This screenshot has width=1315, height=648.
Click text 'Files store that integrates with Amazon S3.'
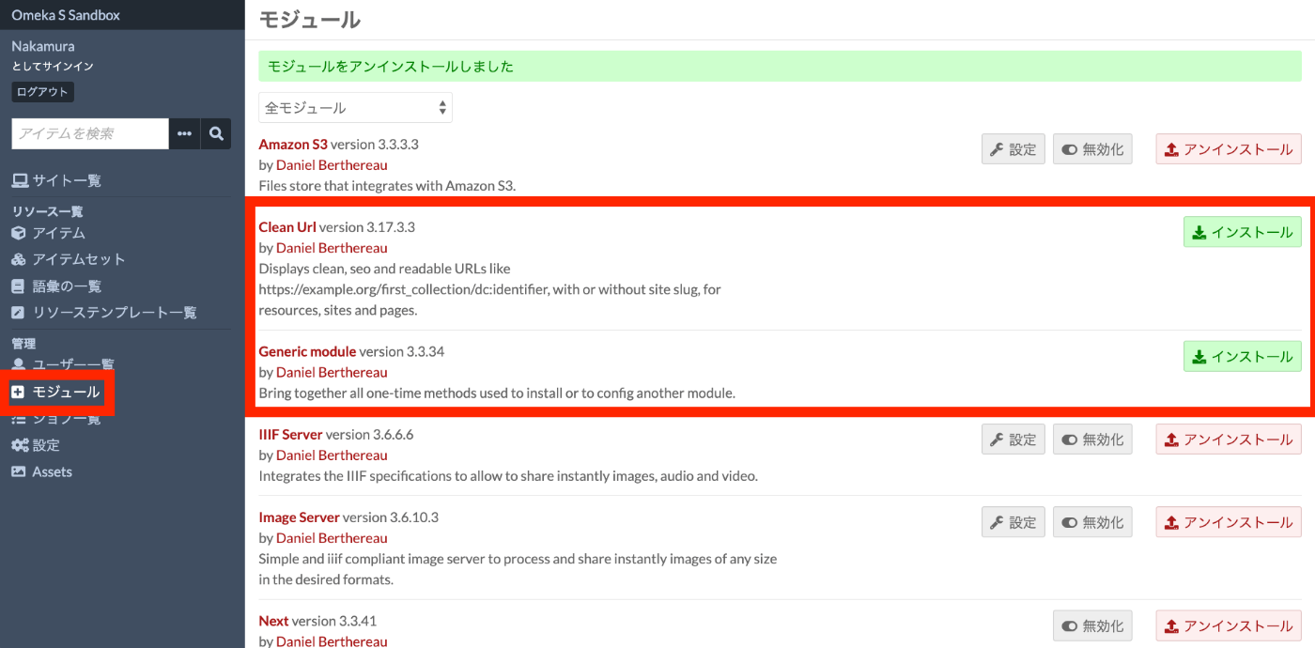tap(387, 186)
